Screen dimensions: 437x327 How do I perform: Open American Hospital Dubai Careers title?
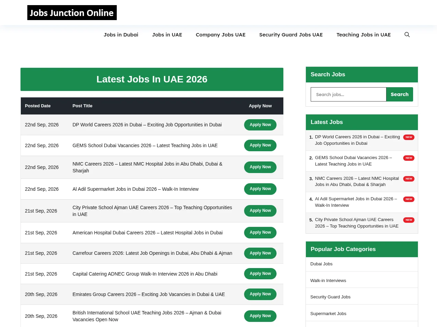pyautogui.click(x=147, y=233)
